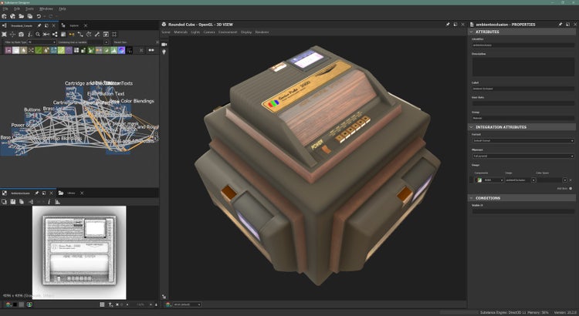Open the Format dropdown in Integration Attributes
This screenshot has height=316, width=579.
tap(522, 141)
